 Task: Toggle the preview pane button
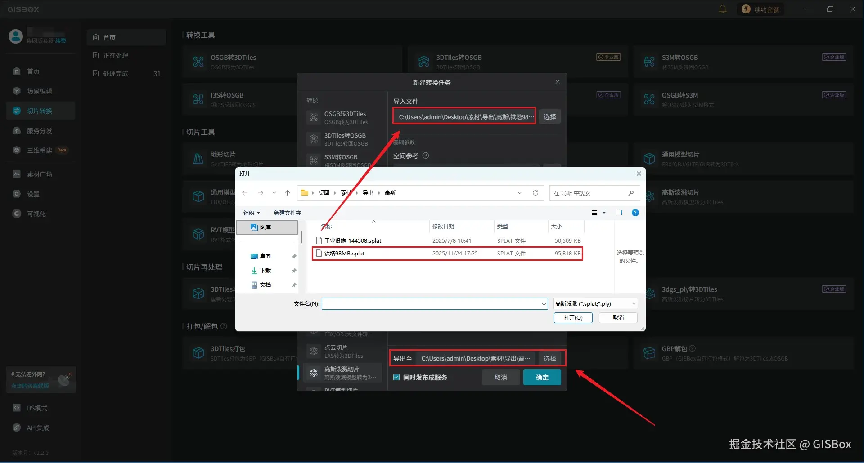point(619,213)
